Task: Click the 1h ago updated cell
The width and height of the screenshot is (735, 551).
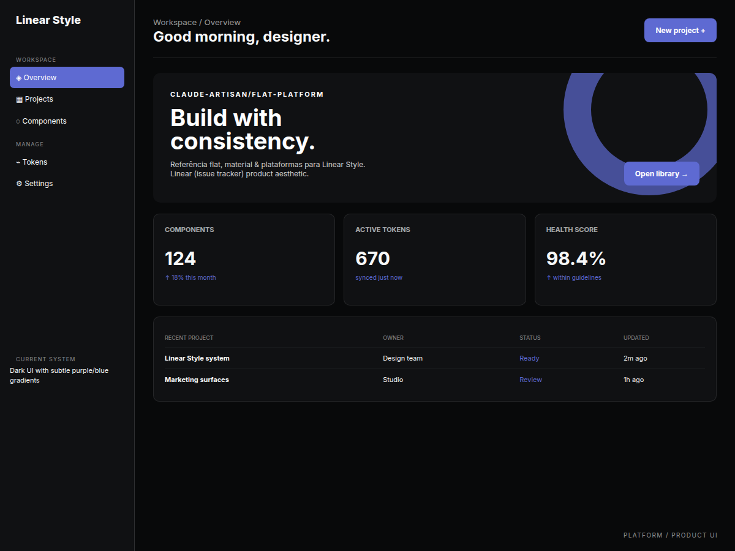Action: coord(633,380)
